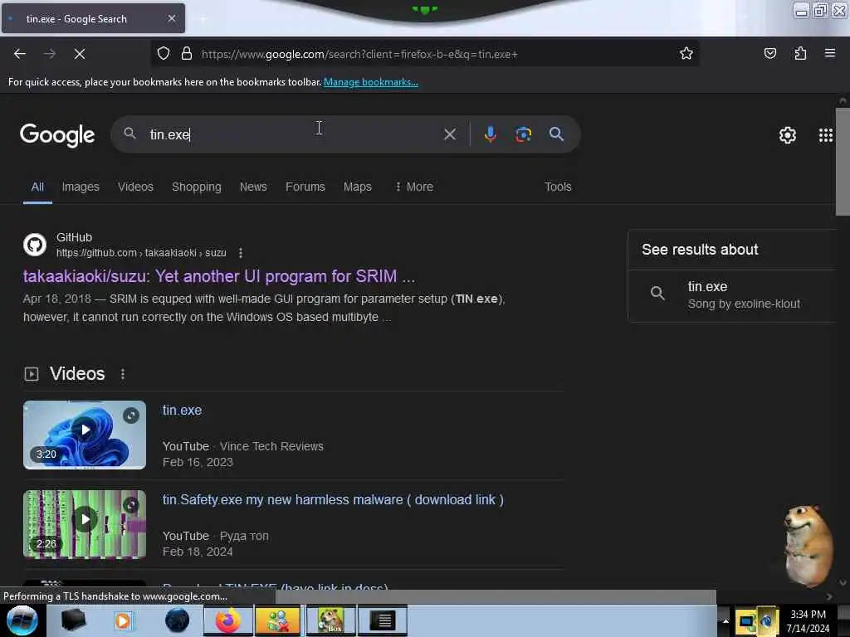Save page to Pocket

769,53
